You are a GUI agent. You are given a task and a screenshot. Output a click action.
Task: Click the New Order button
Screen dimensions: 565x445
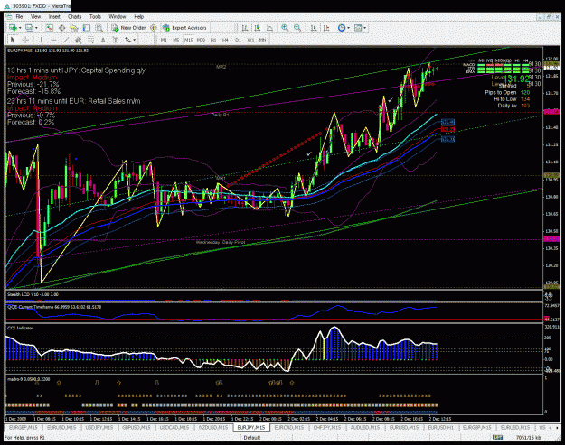128,28
